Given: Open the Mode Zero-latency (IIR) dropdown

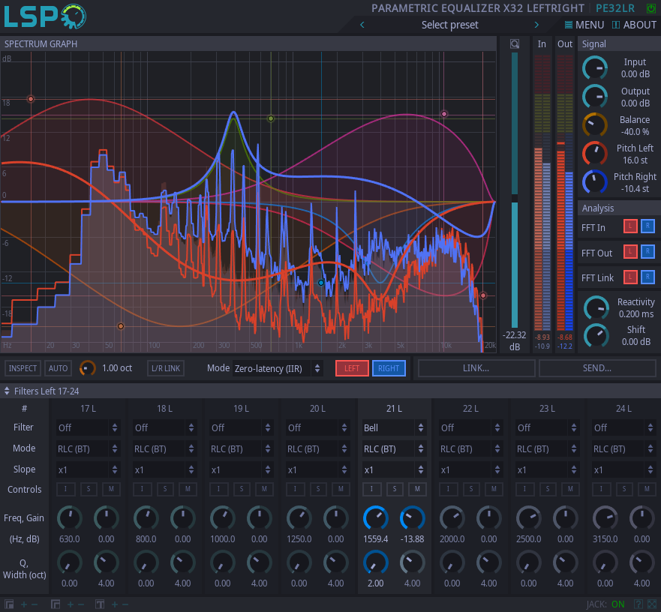Looking at the screenshot, I should point(278,368).
